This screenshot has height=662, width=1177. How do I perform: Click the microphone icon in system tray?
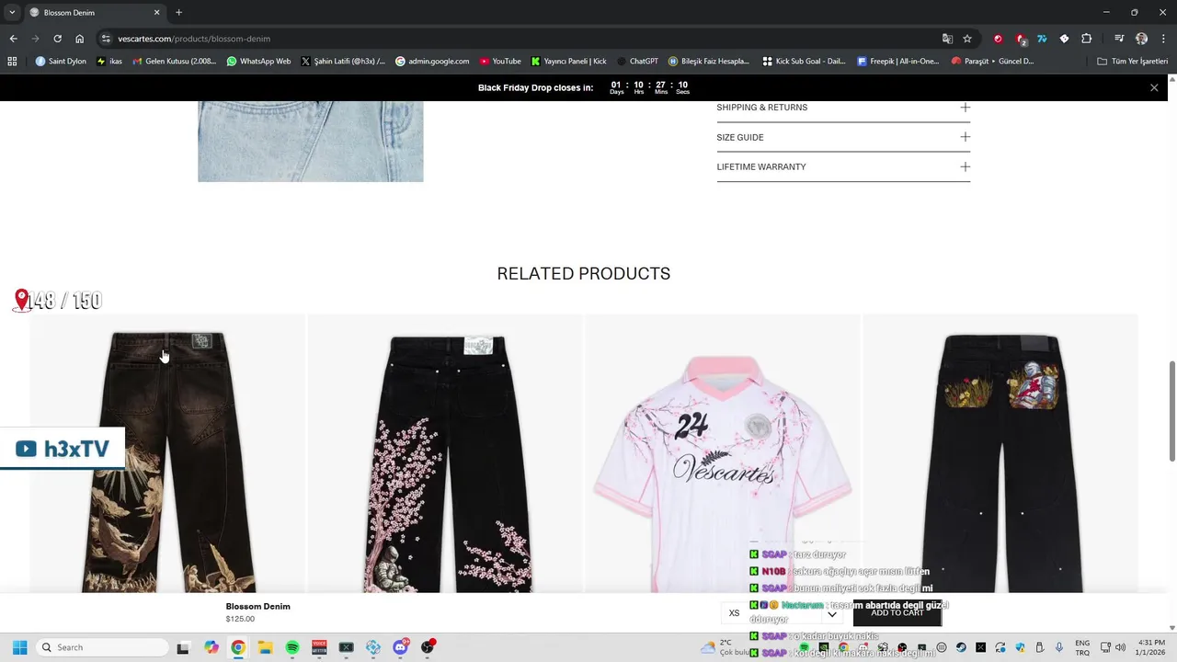click(1059, 647)
